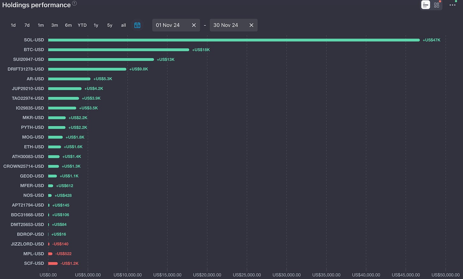Edit the 30 Nov 24 end date field
This screenshot has width=463, height=279.
(234, 25)
